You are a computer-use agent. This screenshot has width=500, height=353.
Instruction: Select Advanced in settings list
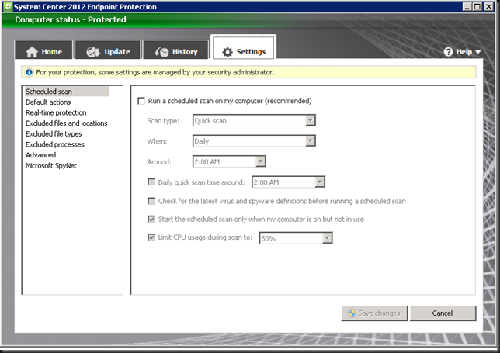40,155
